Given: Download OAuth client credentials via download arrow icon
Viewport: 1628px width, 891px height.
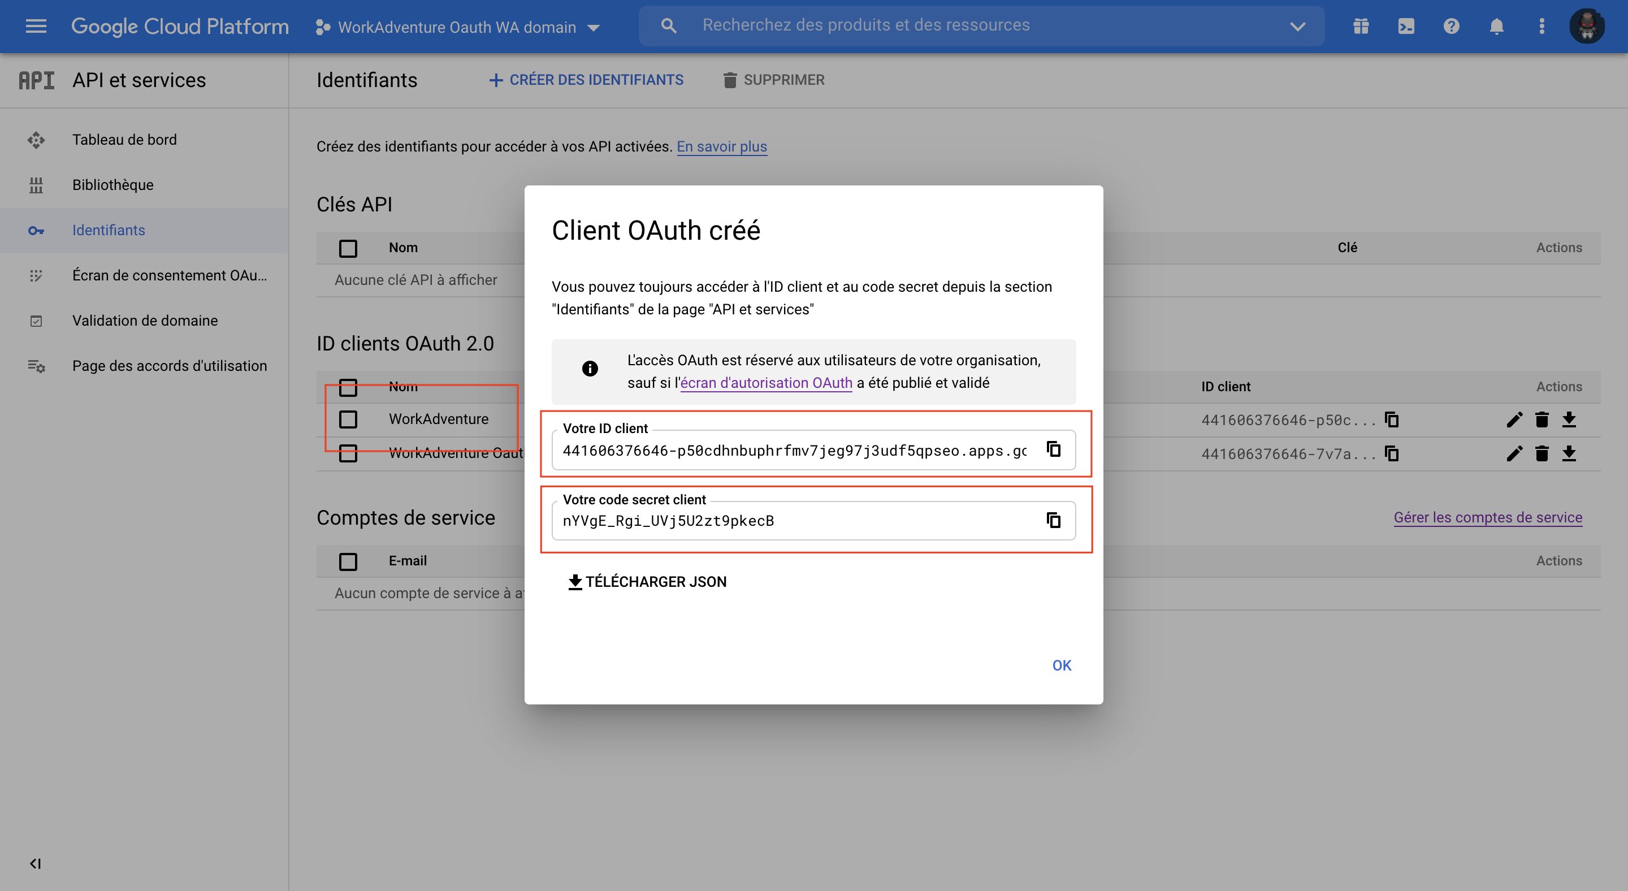Looking at the screenshot, I should [x=1570, y=419].
